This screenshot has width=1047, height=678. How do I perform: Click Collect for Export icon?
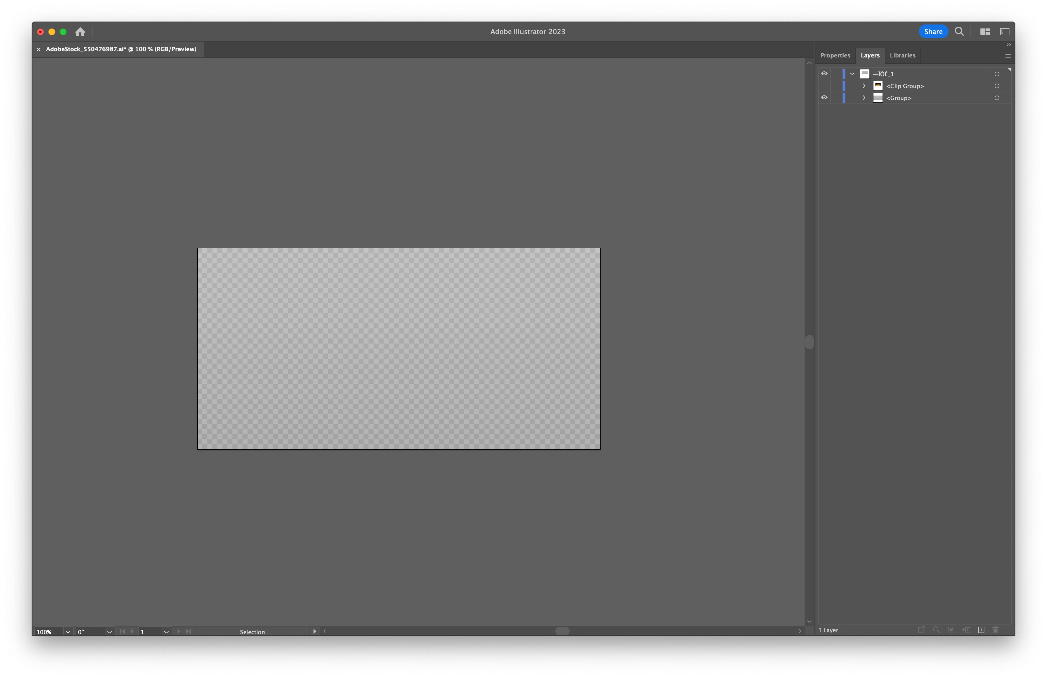click(x=922, y=630)
